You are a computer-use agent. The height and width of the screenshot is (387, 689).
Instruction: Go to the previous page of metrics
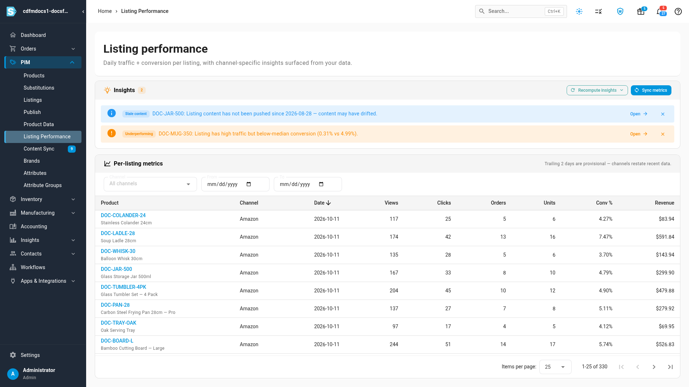pos(638,367)
